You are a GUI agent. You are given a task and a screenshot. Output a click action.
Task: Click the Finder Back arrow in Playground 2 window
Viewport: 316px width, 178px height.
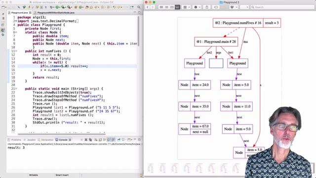coord(148,7)
